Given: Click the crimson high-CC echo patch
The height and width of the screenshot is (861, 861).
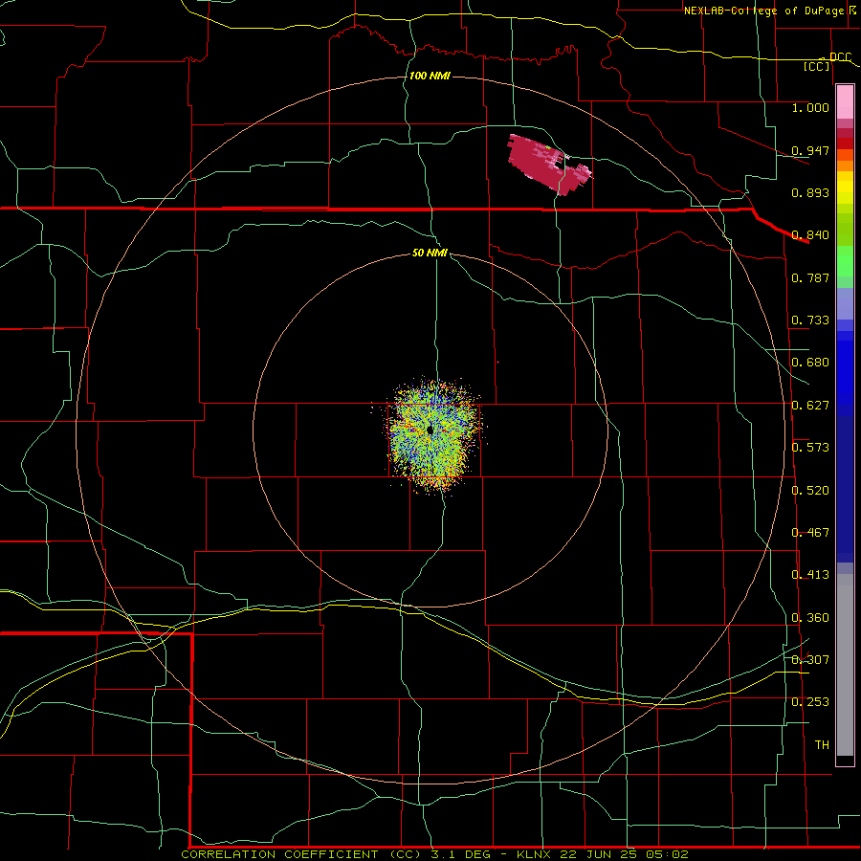Looking at the screenshot, I should (546, 164).
